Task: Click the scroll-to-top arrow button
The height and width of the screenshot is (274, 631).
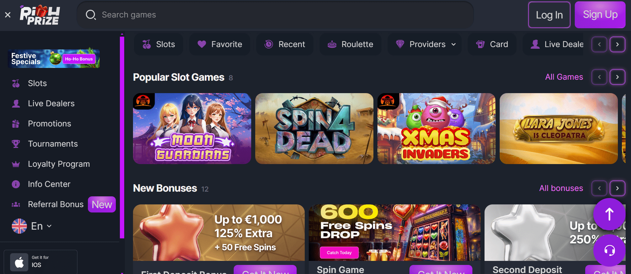Action: click(x=609, y=214)
